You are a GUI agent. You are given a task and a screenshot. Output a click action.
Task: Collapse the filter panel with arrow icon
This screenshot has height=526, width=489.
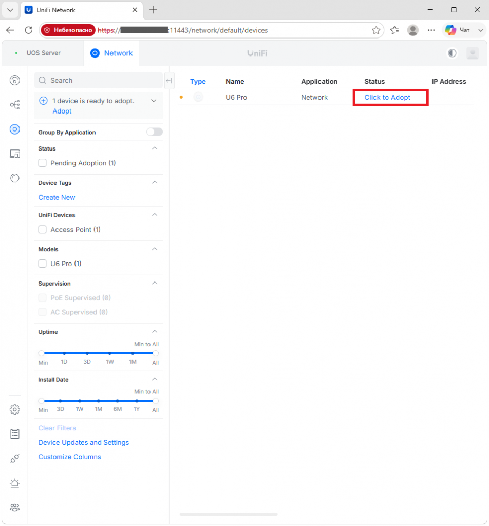click(x=169, y=81)
